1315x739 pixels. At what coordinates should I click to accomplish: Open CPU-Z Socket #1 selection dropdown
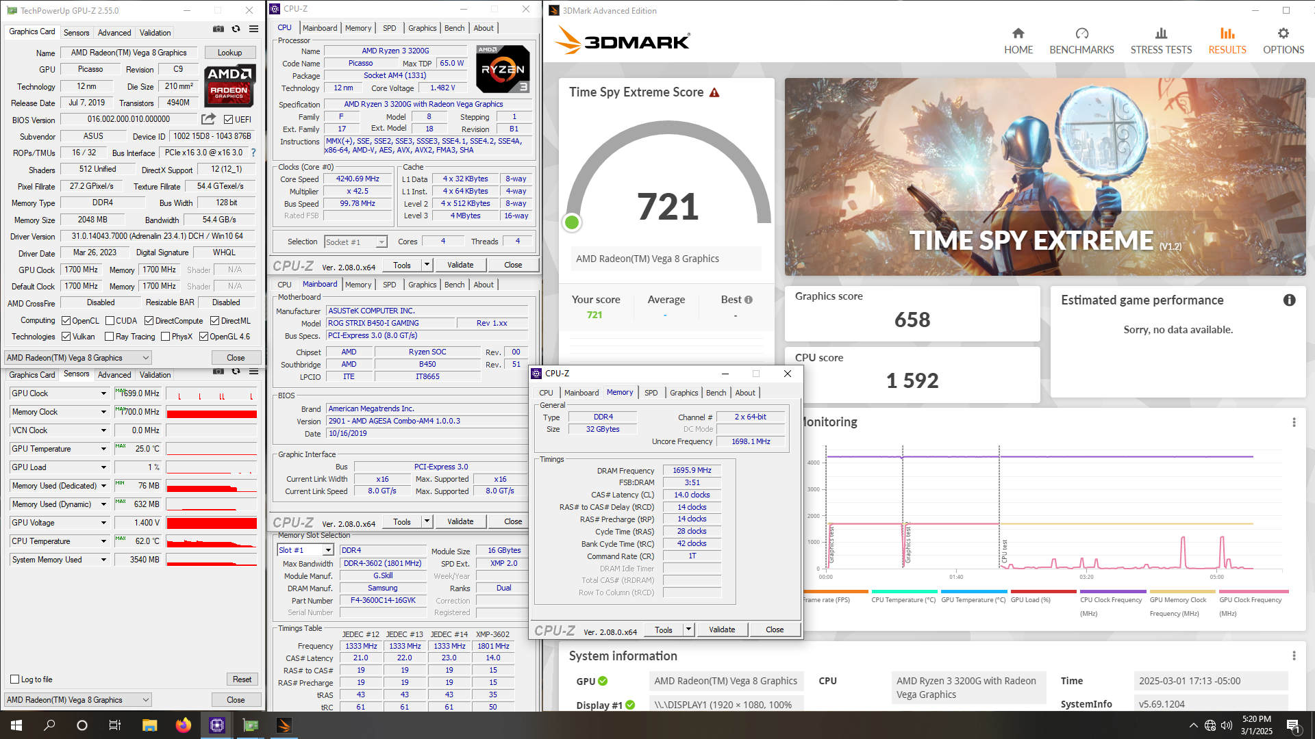(x=356, y=242)
